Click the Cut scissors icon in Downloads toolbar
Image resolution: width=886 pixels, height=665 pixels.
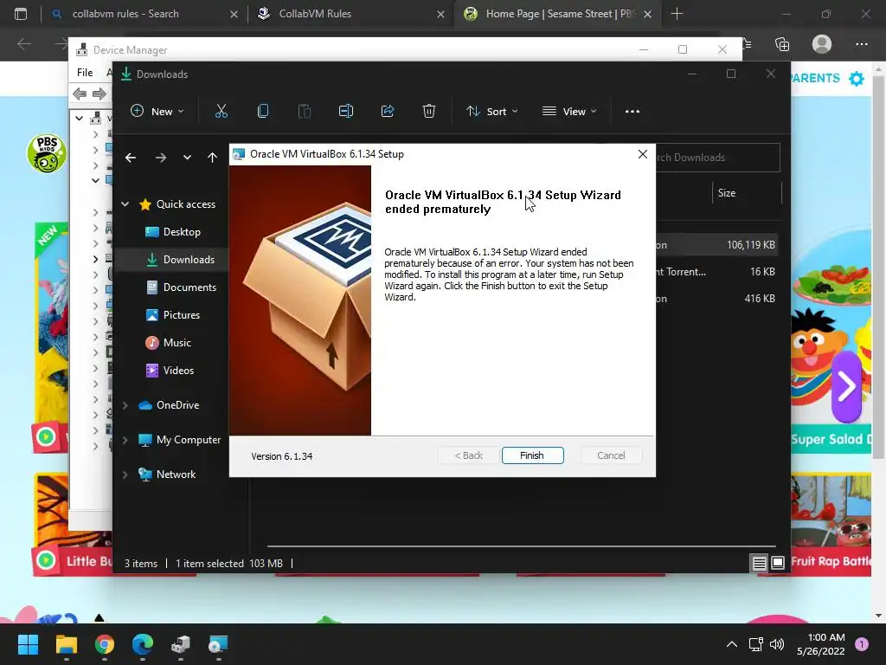221,112
